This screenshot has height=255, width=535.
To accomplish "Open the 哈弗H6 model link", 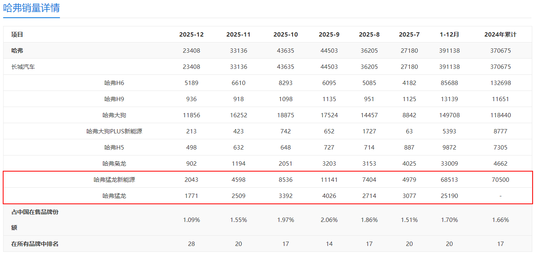I will coord(114,83).
